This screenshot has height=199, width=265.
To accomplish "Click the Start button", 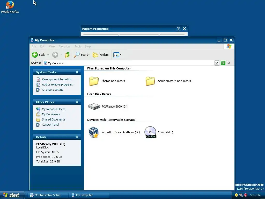I will pyautogui.click(x=12, y=195).
